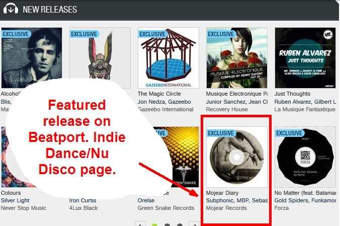The width and height of the screenshot is (340, 226).
Task: Open artist Jon Nedza
Action: click(x=151, y=102)
